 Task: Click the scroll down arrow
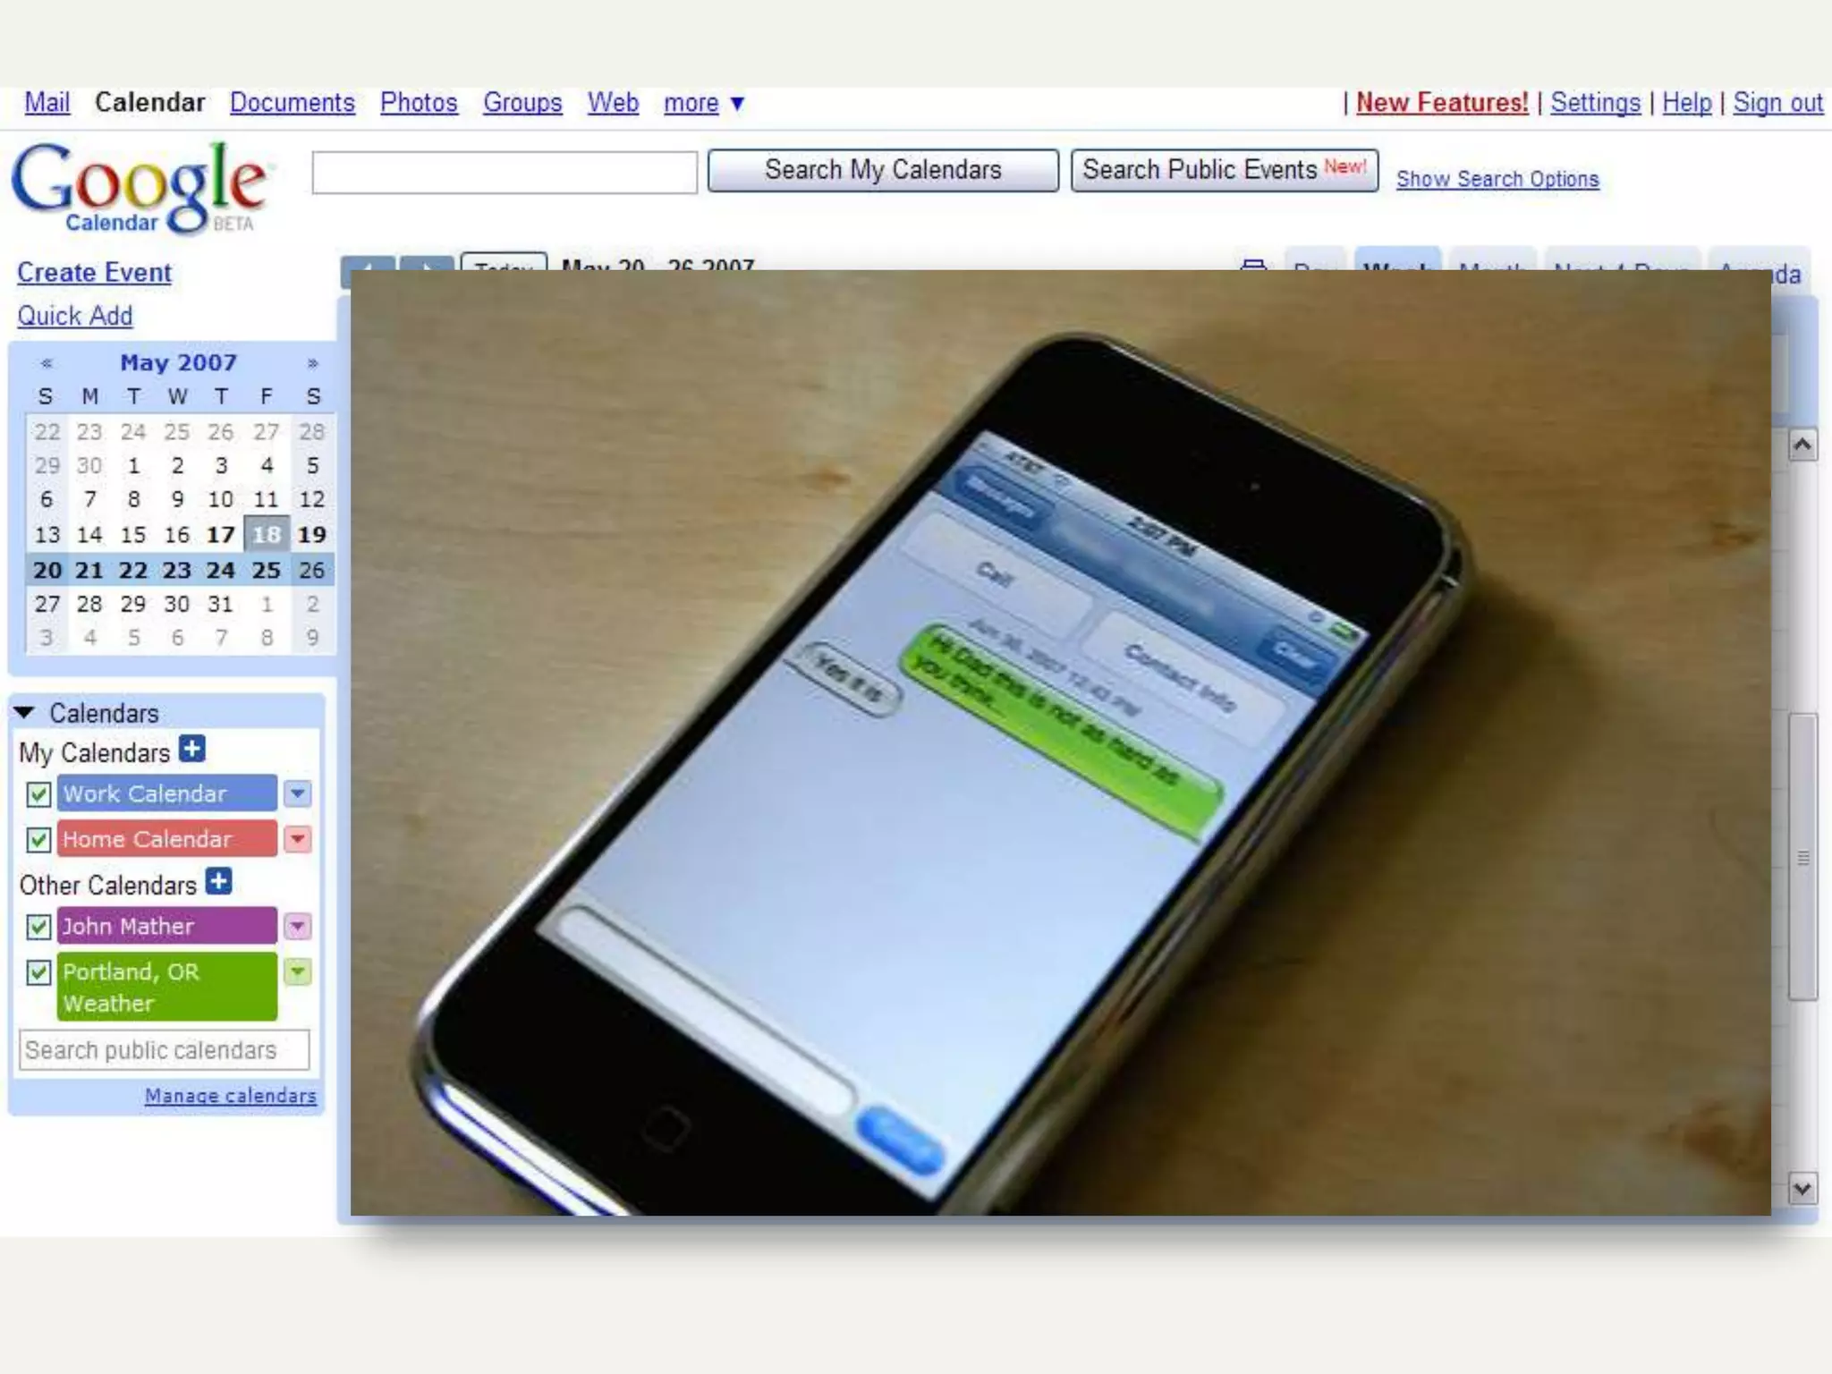[1802, 1189]
